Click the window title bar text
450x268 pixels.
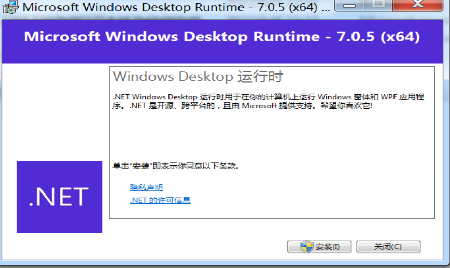coord(176,7)
